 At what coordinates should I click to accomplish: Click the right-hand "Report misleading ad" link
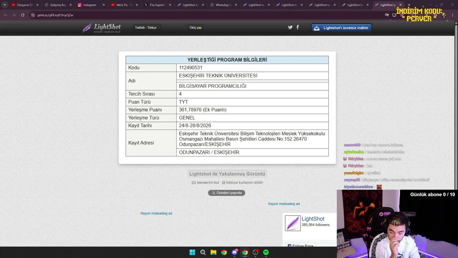[284, 204]
